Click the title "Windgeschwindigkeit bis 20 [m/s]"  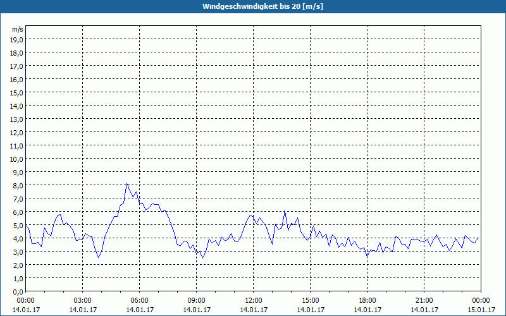[262, 6]
